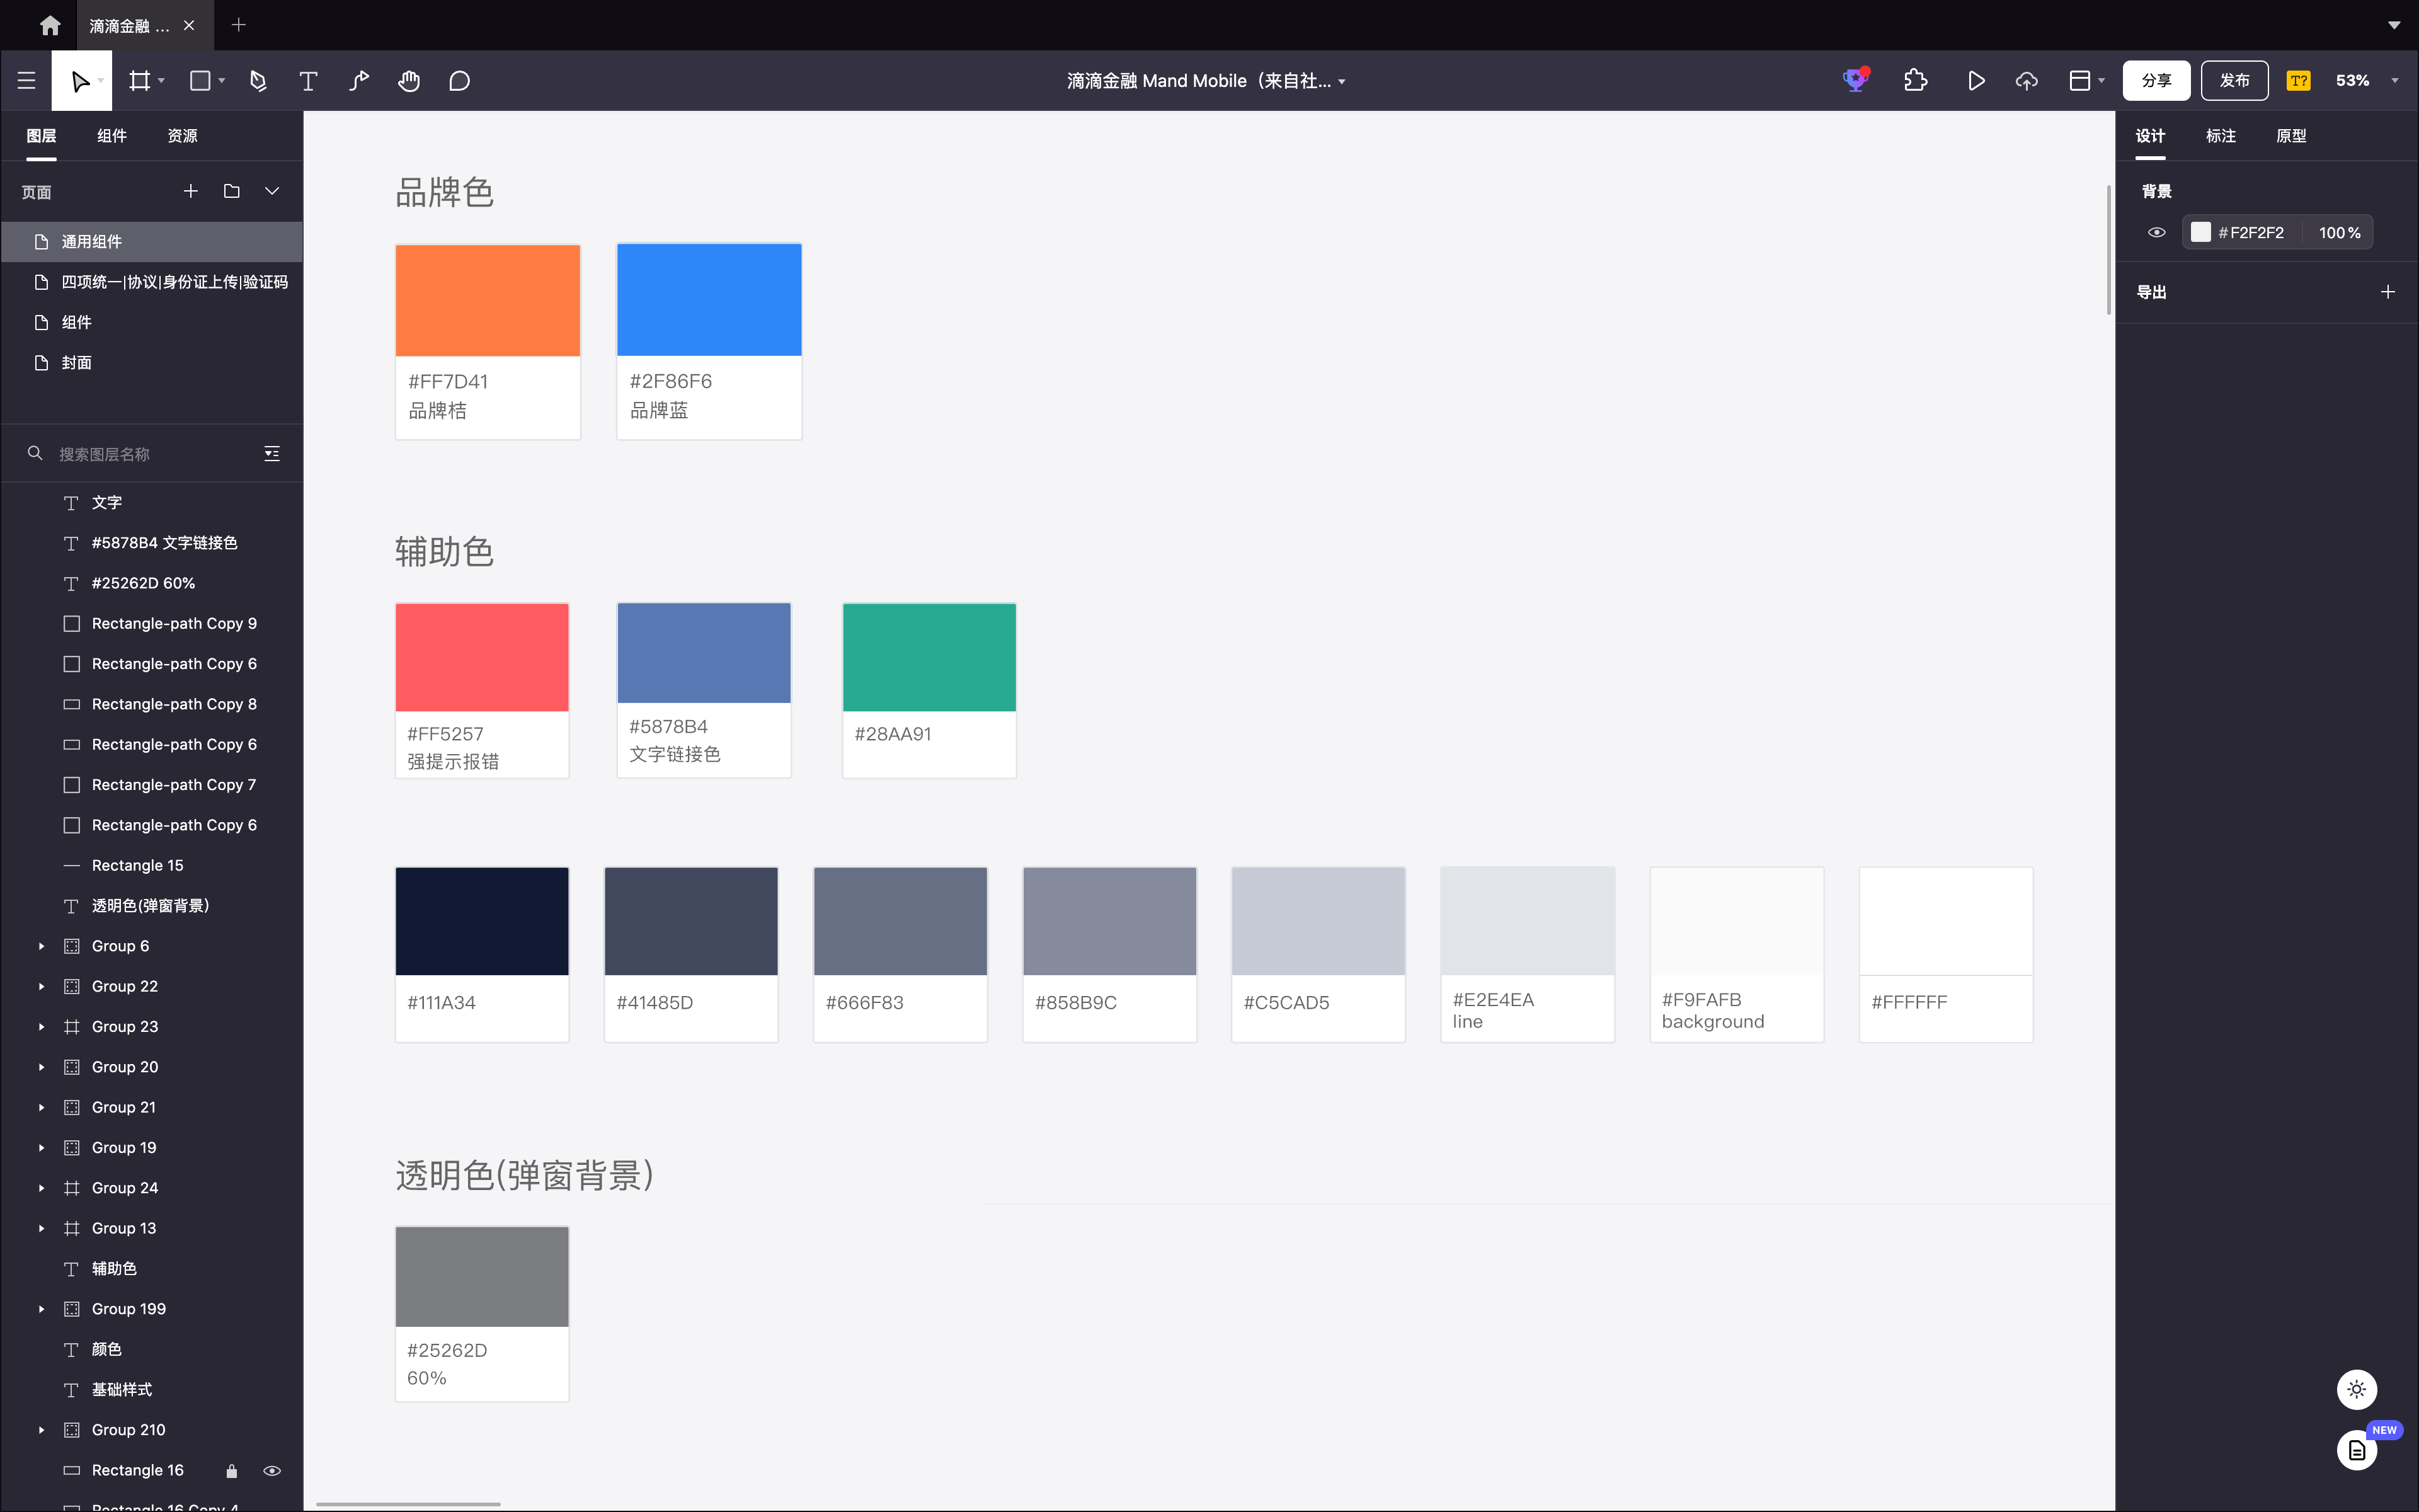Open cloud upload sync icon
The width and height of the screenshot is (2419, 1512).
(x=2026, y=81)
